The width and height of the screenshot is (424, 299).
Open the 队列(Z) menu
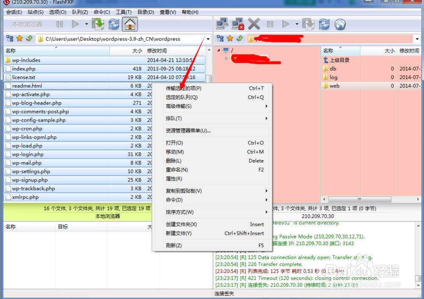click(x=80, y=12)
